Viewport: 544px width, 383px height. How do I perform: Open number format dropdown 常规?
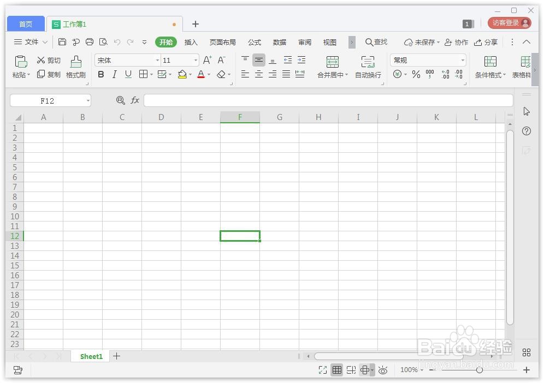pos(463,61)
